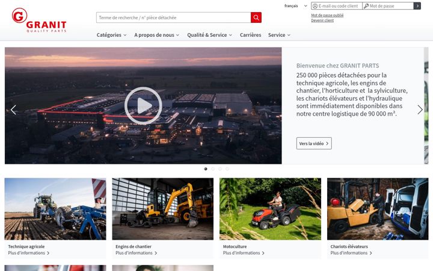Go to the previous carousel slide
Image resolution: width=433 pixels, height=271 pixels.
pos(13,110)
